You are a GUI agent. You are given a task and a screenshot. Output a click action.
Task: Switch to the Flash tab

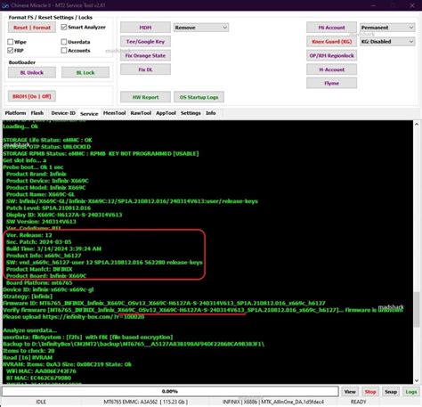click(x=37, y=113)
